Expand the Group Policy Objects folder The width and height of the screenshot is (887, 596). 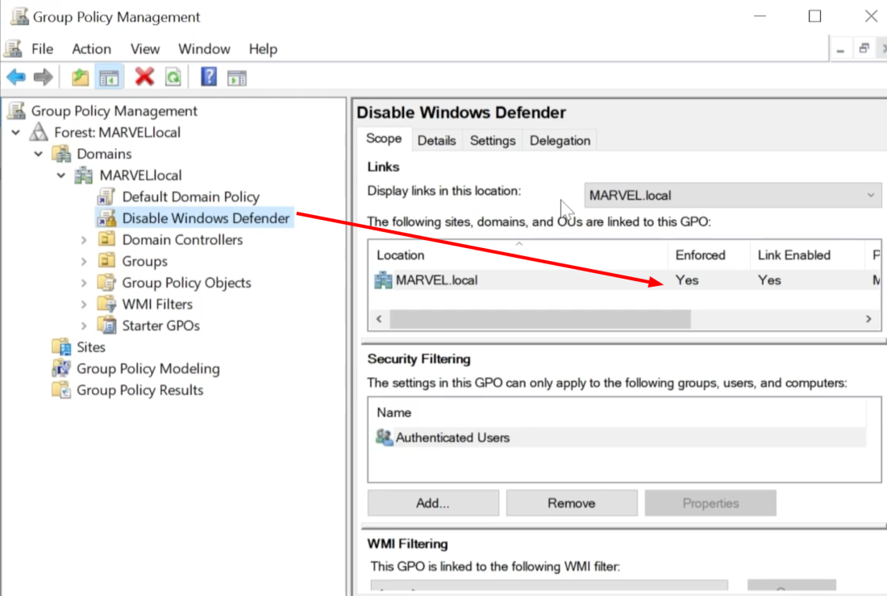click(x=84, y=283)
